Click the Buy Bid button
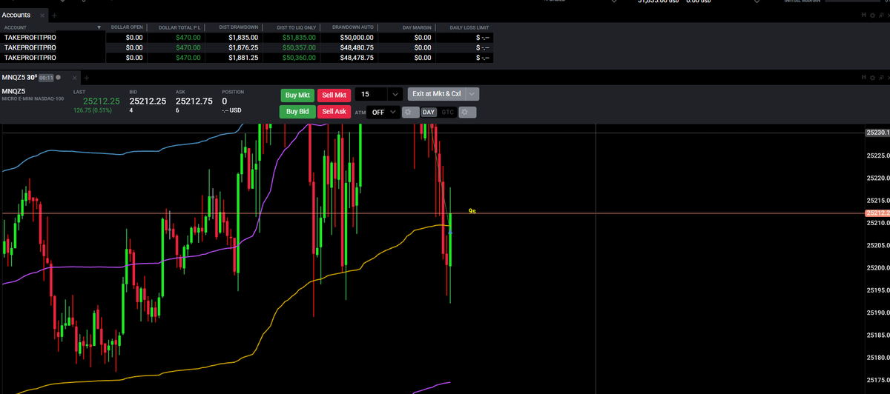The image size is (890, 394). click(x=297, y=112)
